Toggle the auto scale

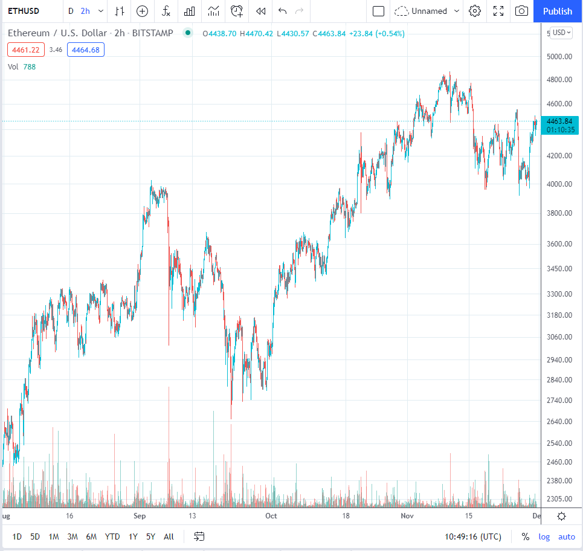point(567,536)
